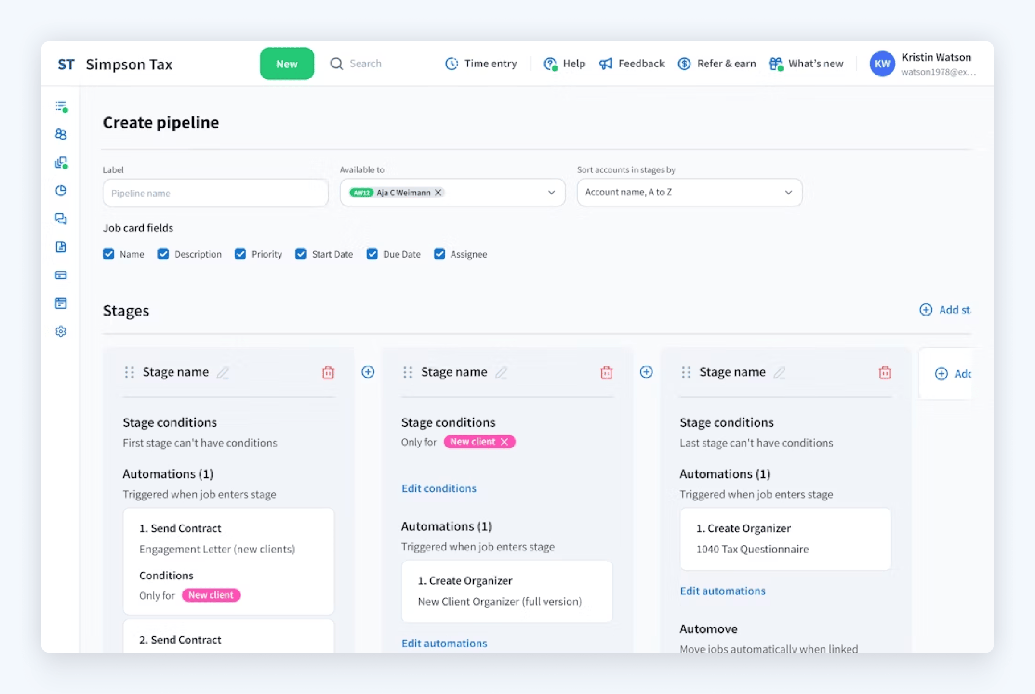Click the KW user avatar
Image resolution: width=1035 pixels, height=694 pixels.
[x=882, y=64]
